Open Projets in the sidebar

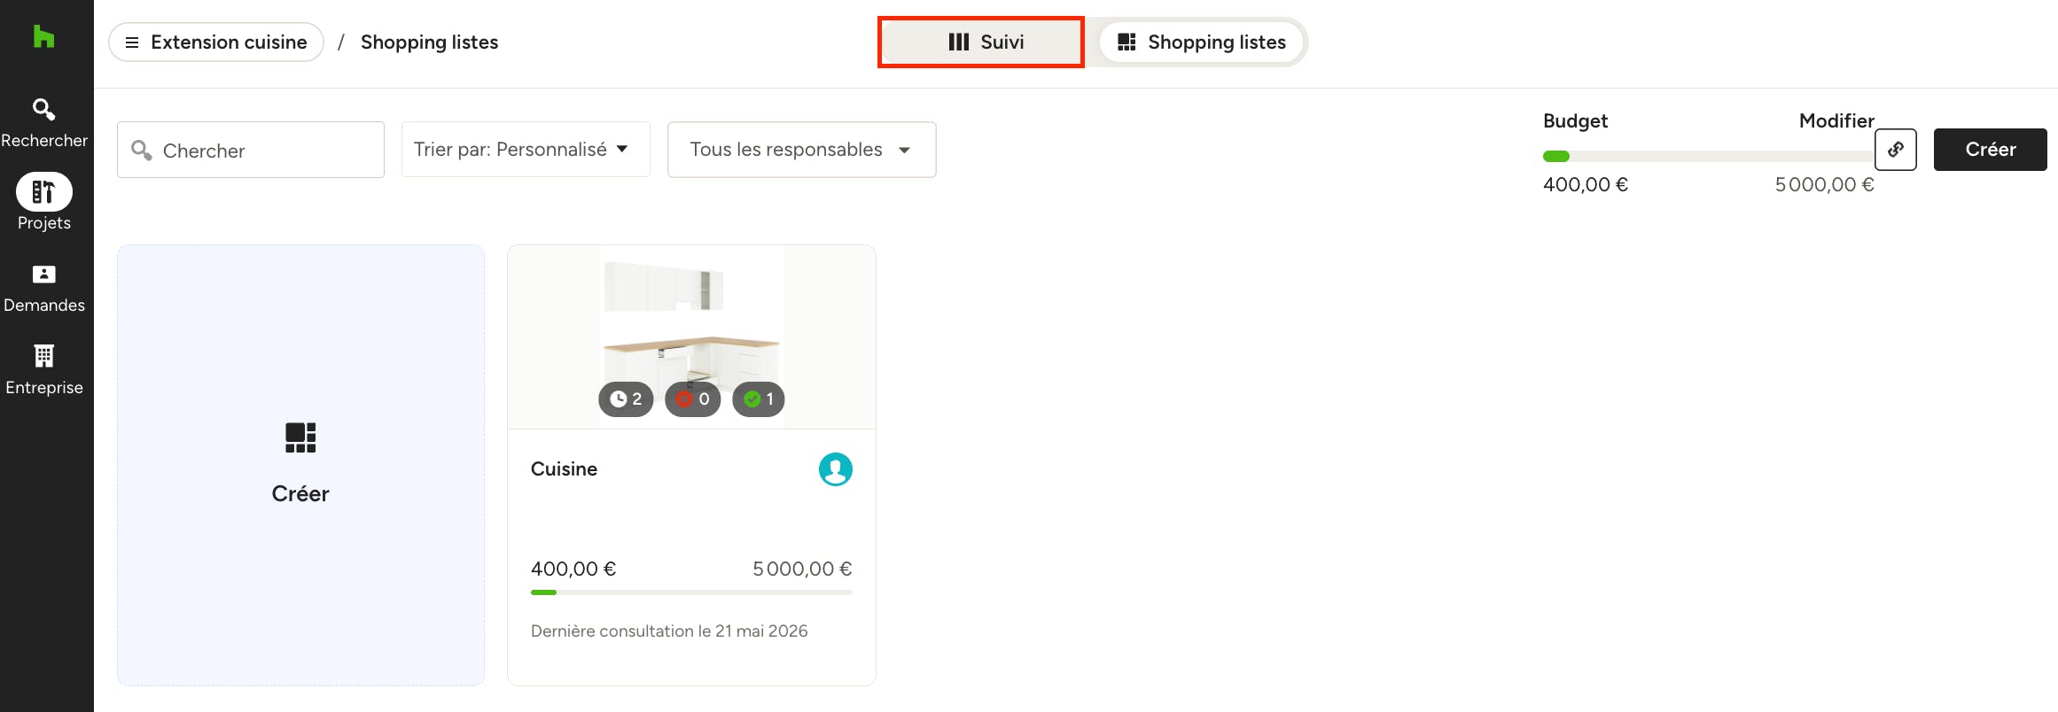tap(44, 202)
